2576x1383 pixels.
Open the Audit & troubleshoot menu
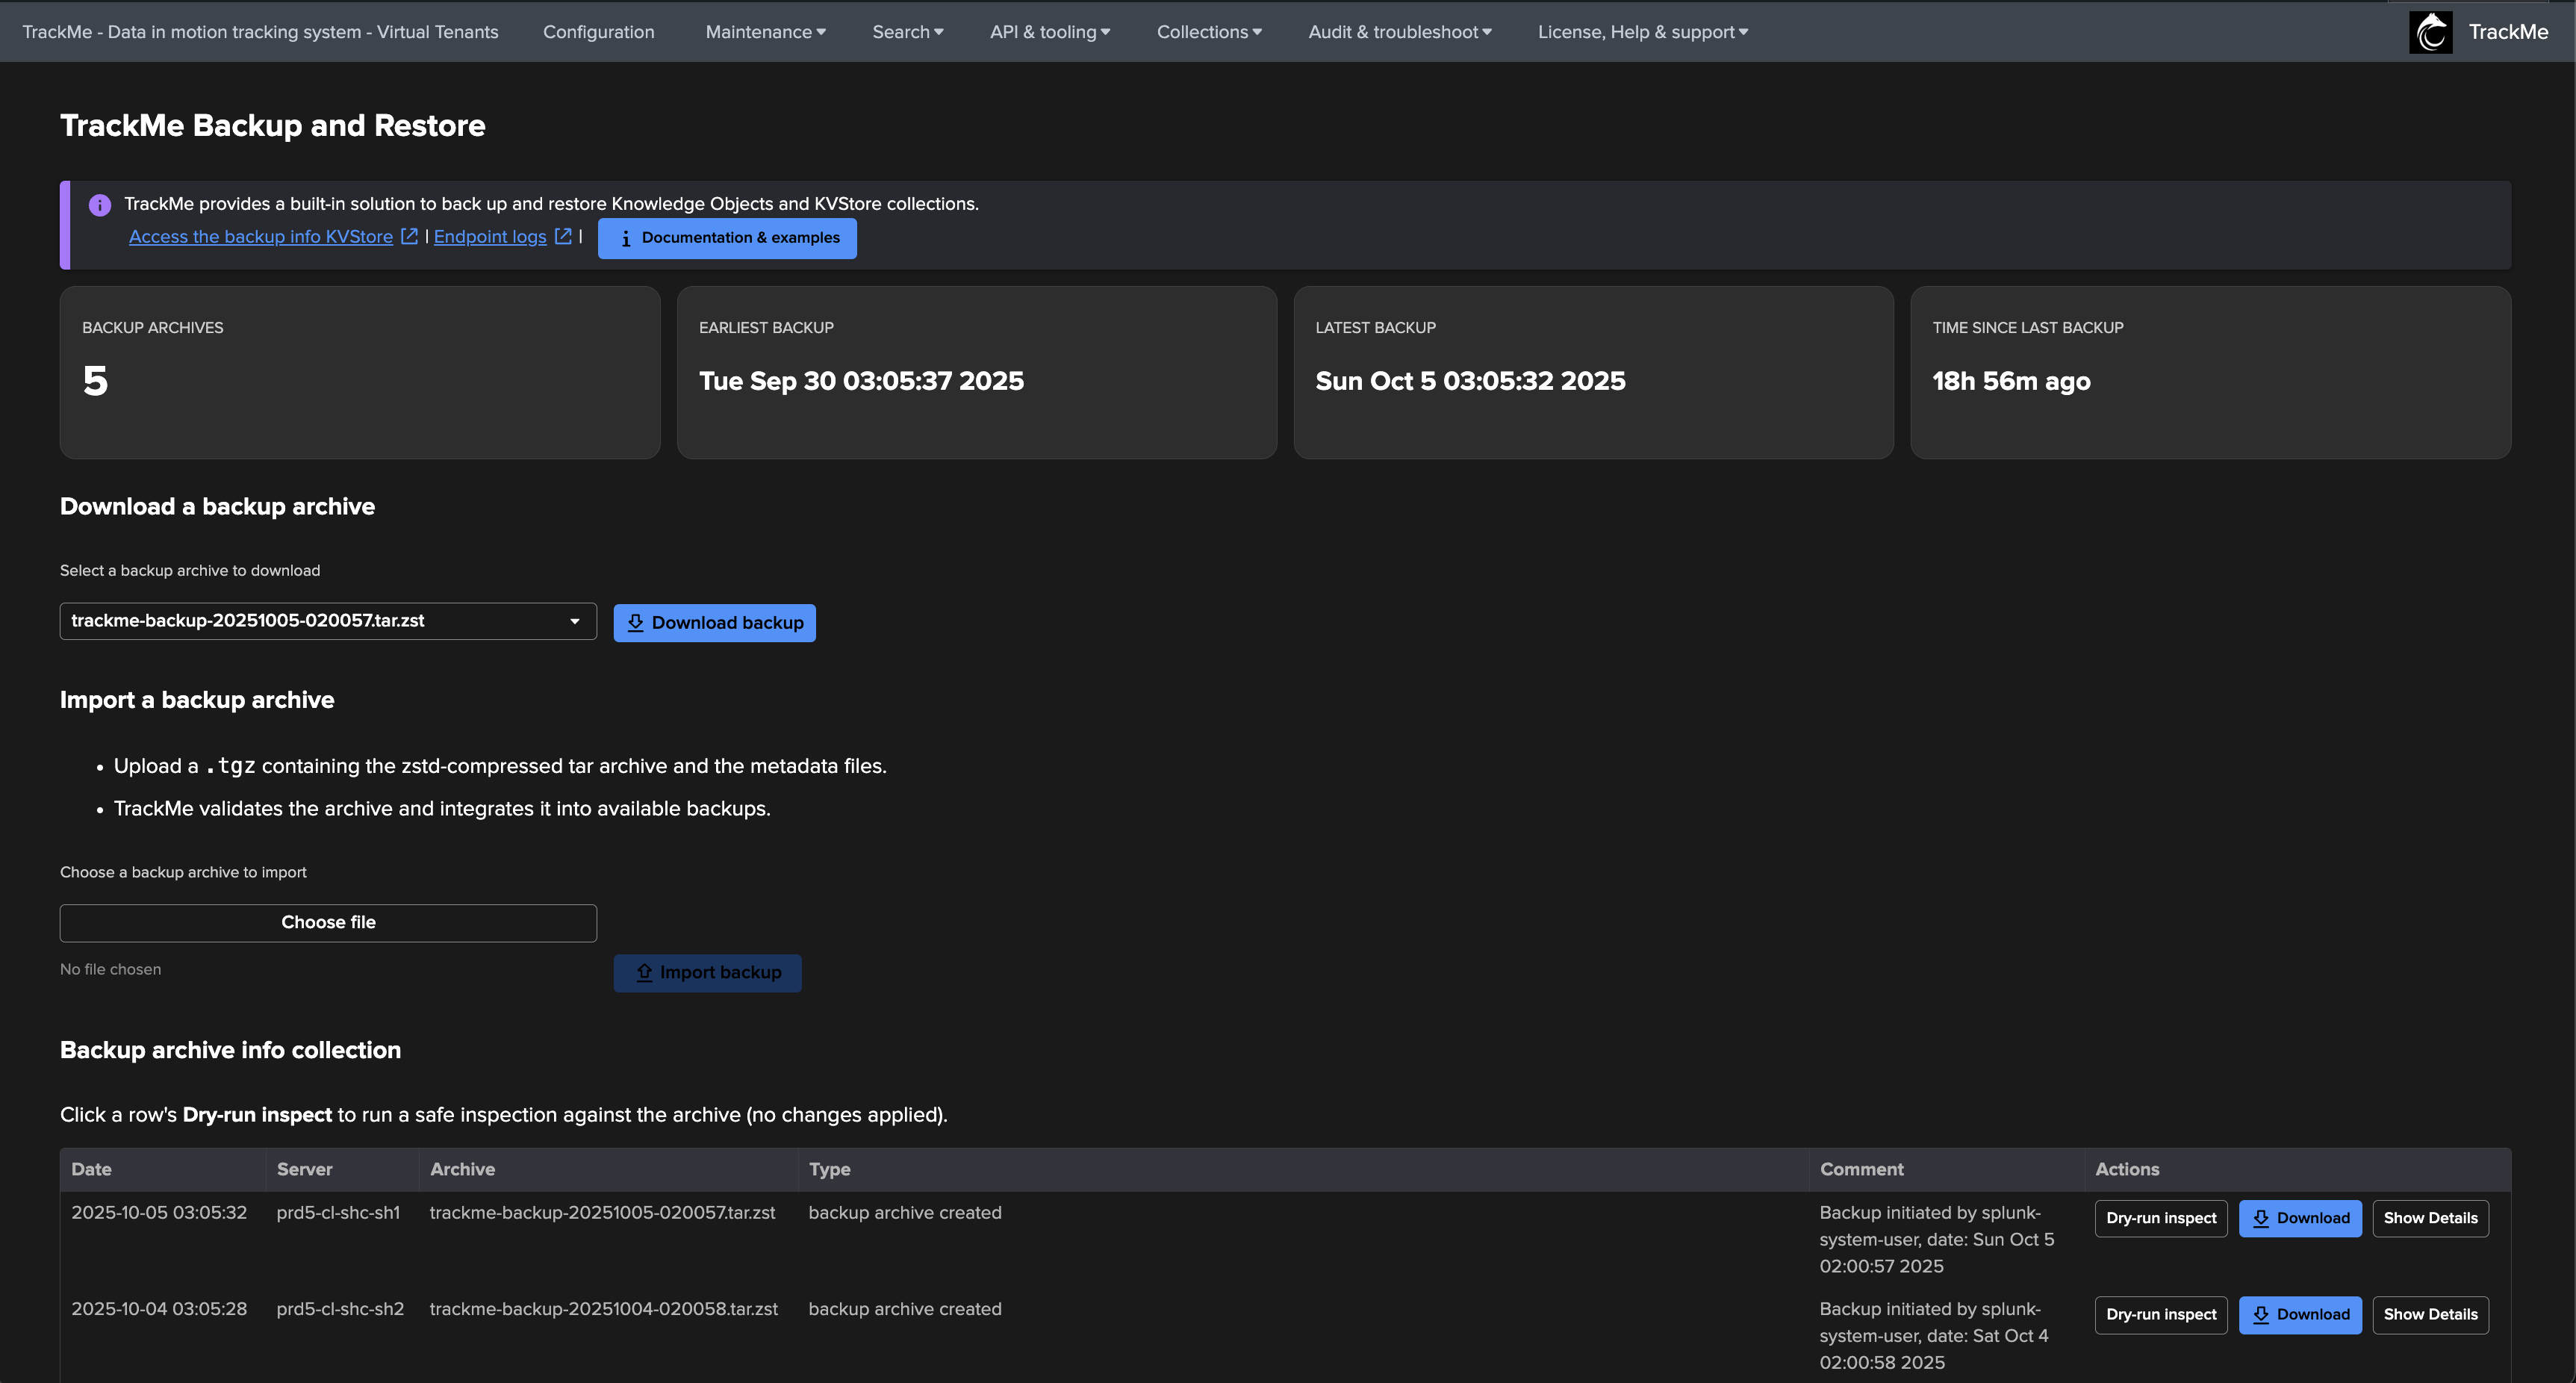pyautogui.click(x=1399, y=32)
